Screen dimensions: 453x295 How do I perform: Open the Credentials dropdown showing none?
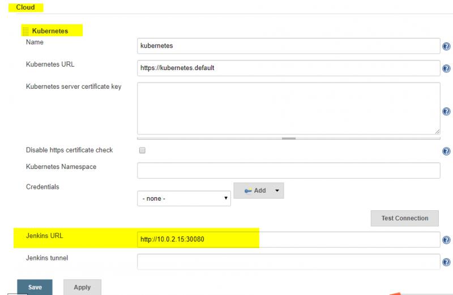click(x=183, y=198)
